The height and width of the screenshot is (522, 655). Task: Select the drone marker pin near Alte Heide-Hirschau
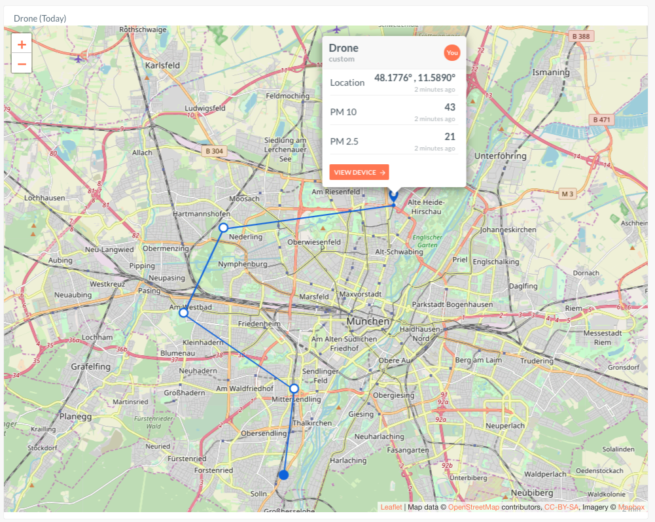[393, 196]
